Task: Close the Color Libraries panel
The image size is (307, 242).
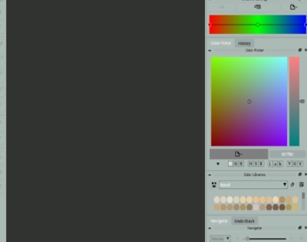Action: click(x=306, y=174)
